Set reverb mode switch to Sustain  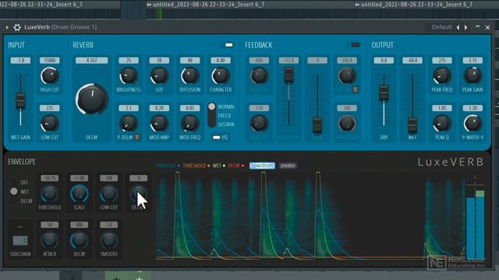point(226,124)
